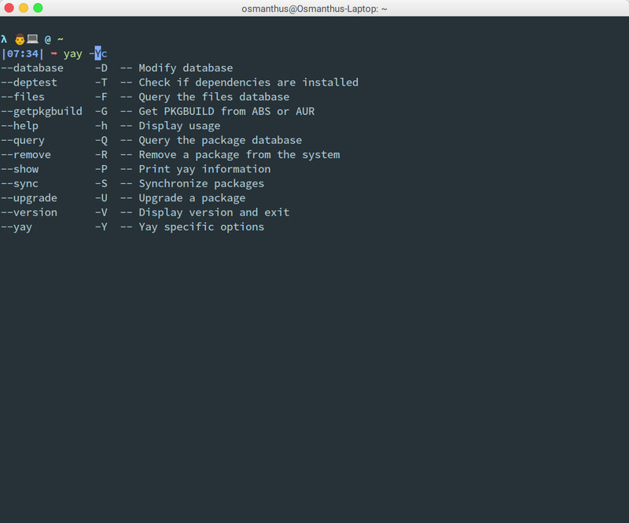This screenshot has width=629, height=523.
Task: Click the -D short flag
Action: pos(101,68)
